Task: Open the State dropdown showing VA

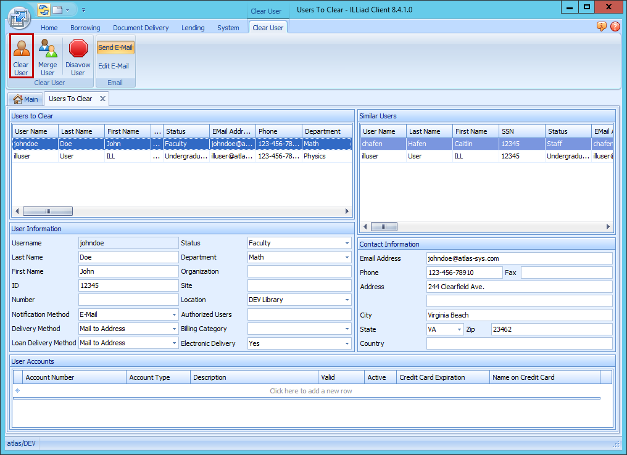Action: coord(459,330)
